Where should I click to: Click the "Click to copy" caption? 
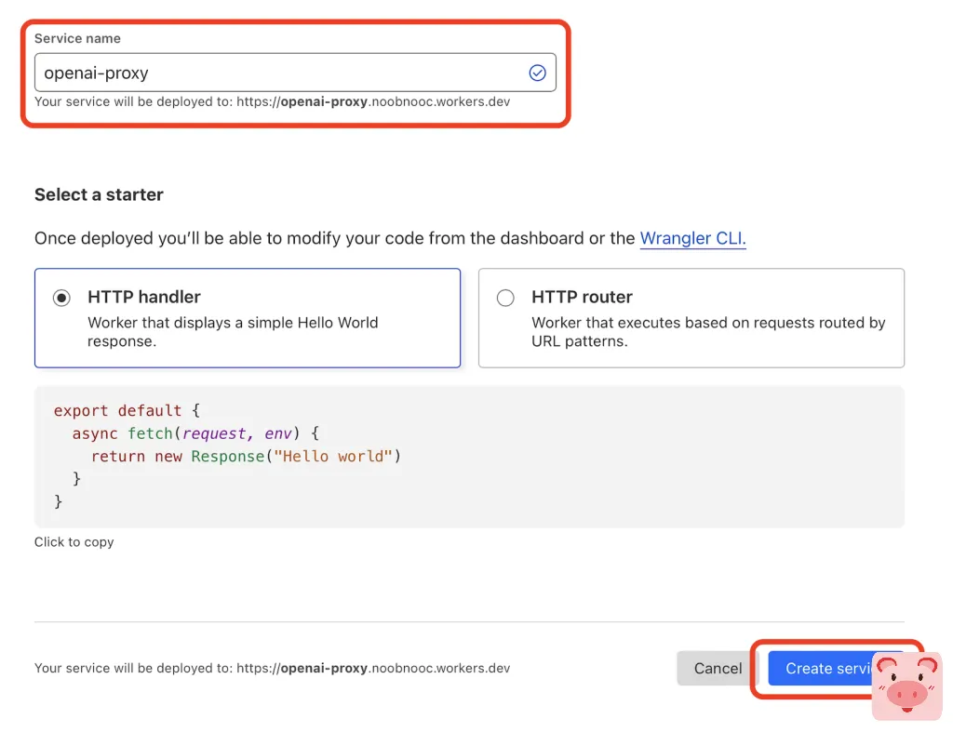(x=74, y=541)
